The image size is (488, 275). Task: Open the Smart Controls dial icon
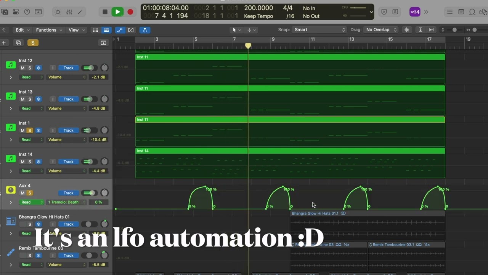(x=58, y=12)
